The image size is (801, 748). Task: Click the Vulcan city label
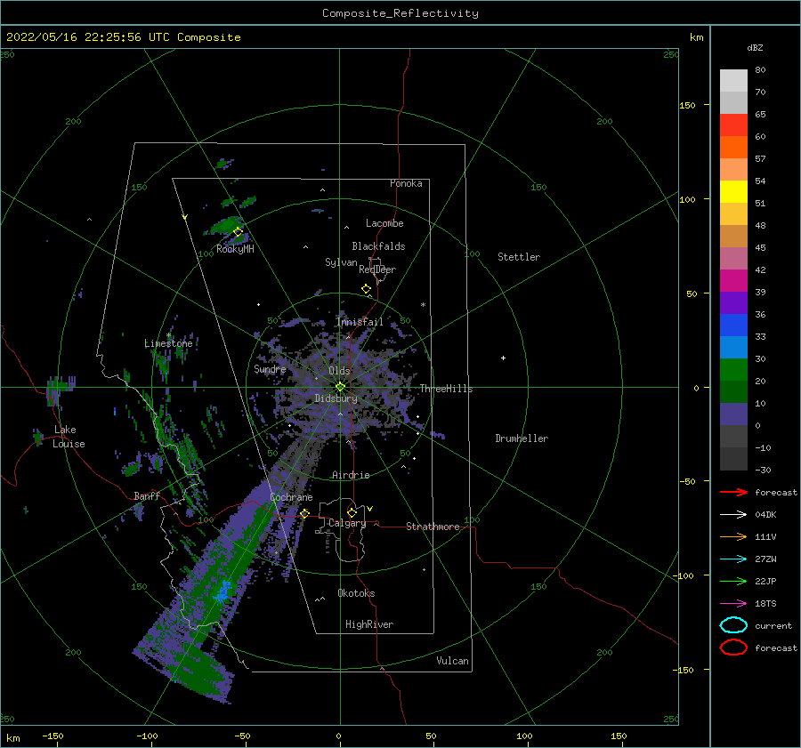(452, 661)
